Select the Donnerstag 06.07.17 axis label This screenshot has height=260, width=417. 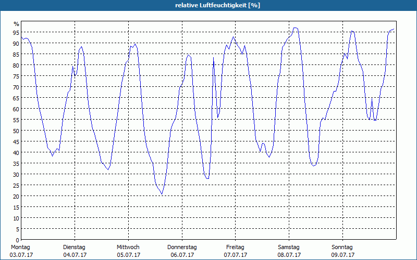(182, 251)
